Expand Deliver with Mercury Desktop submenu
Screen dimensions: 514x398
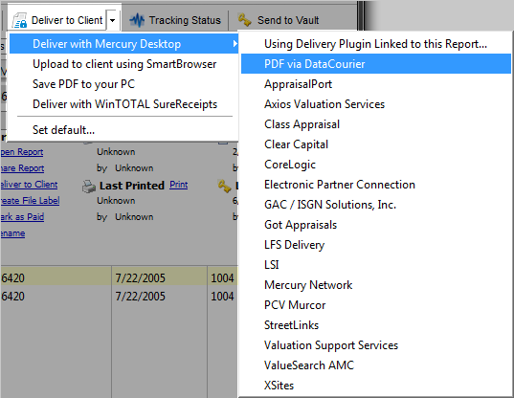click(123, 44)
